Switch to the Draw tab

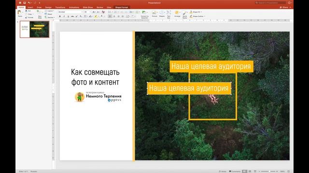tap(39, 7)
